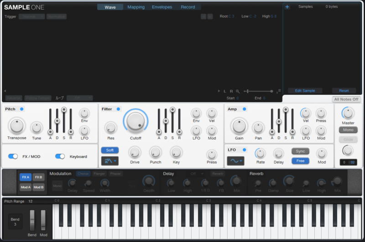This screenshot has height=242, width=365.
Task: Click the Filter Cutoff knob
Action: pyautogui.click(x=135, y=121)
